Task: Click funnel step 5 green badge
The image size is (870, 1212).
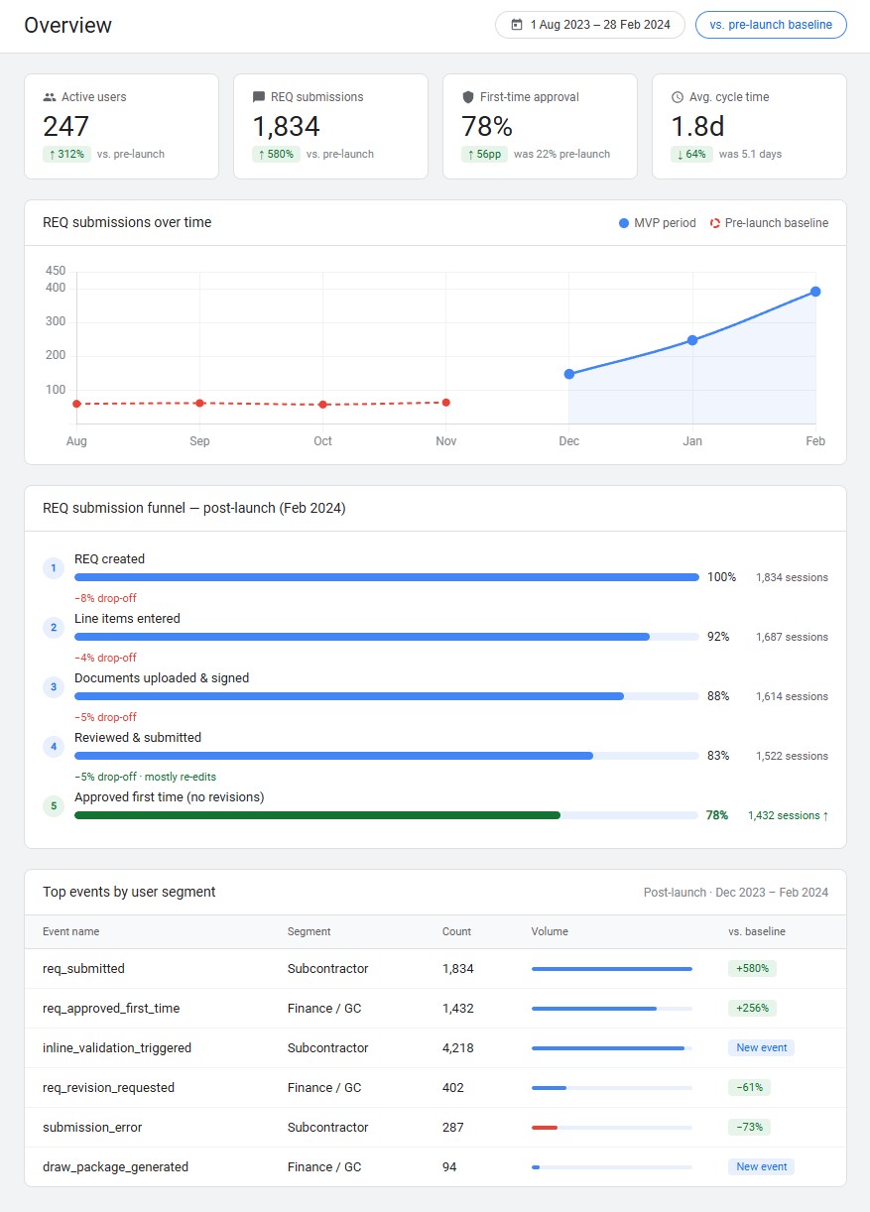Action: click(x=54, y=806)
